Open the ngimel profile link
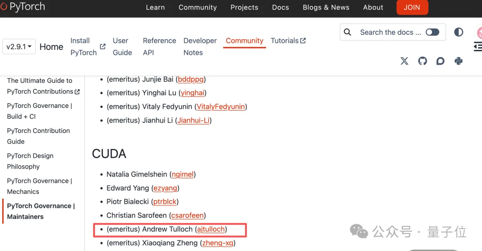This screenshot has height=251, width=482. pyautogui.click(x=183, y=174)
